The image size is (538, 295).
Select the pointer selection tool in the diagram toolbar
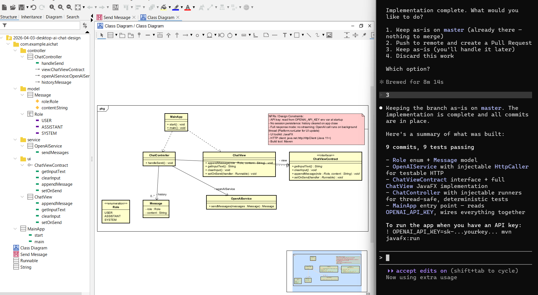pos(101,35)
